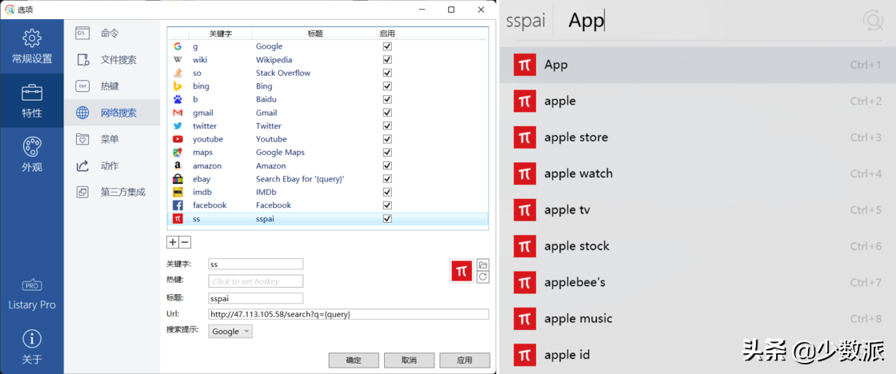Open Listary Pro section
The height and width of the screenshot is (374, 896).
tap(31, 295)
